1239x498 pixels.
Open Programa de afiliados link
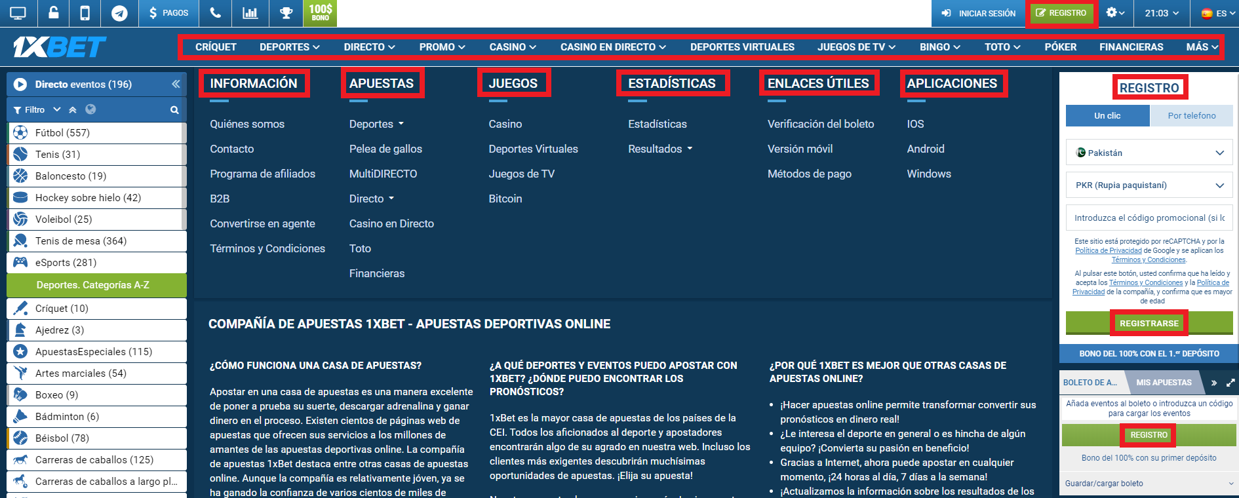pyautogui.click(x=262, y=174)
